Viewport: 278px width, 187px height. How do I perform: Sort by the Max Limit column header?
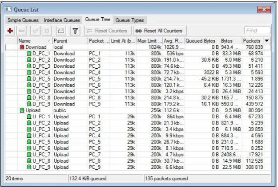(149, 41)
